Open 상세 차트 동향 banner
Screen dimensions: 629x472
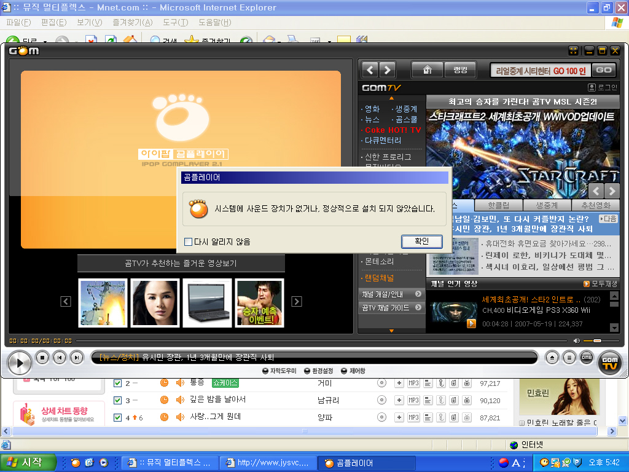pyautogui.click(x=59, y=414)
